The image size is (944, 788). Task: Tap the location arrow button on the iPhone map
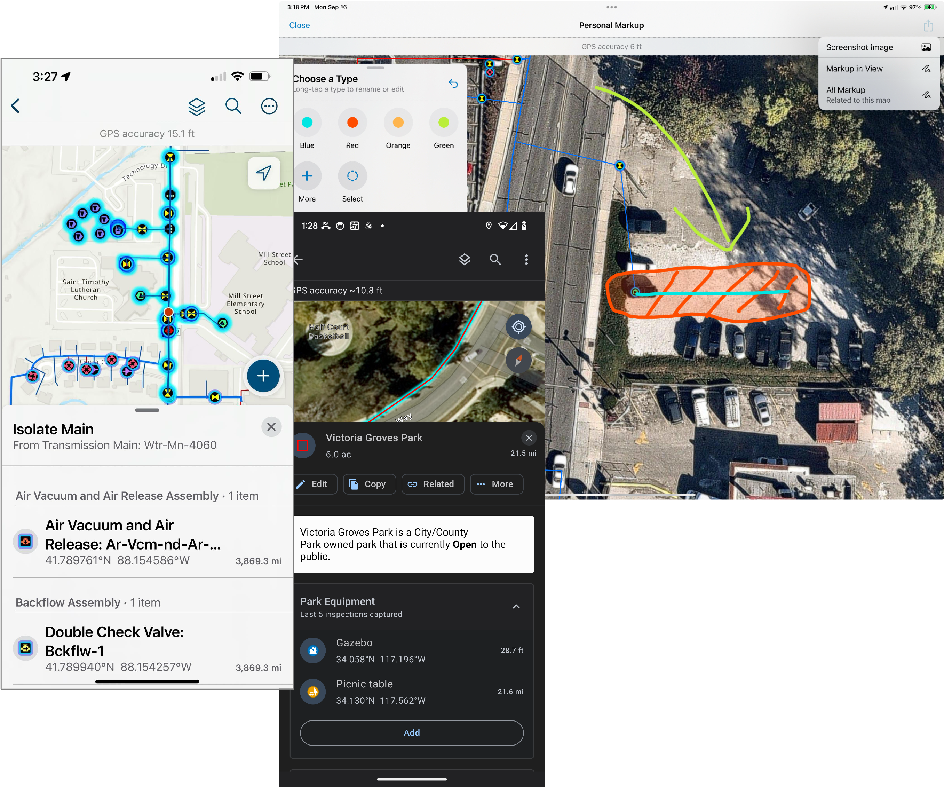(x=264, y=173)
